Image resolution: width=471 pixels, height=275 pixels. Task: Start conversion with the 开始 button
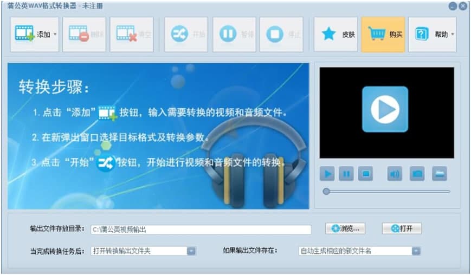point(186,35)
